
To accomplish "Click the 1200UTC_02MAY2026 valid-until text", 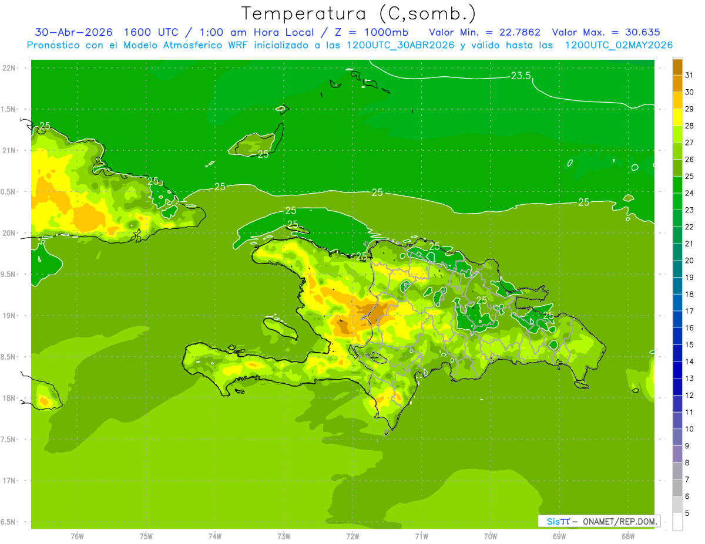I will click(x=619, y=45).
